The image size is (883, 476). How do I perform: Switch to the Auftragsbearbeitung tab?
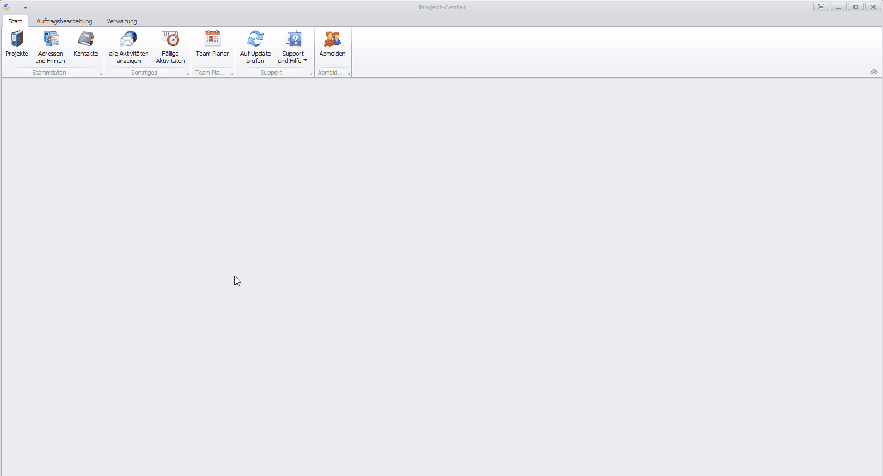64,21
